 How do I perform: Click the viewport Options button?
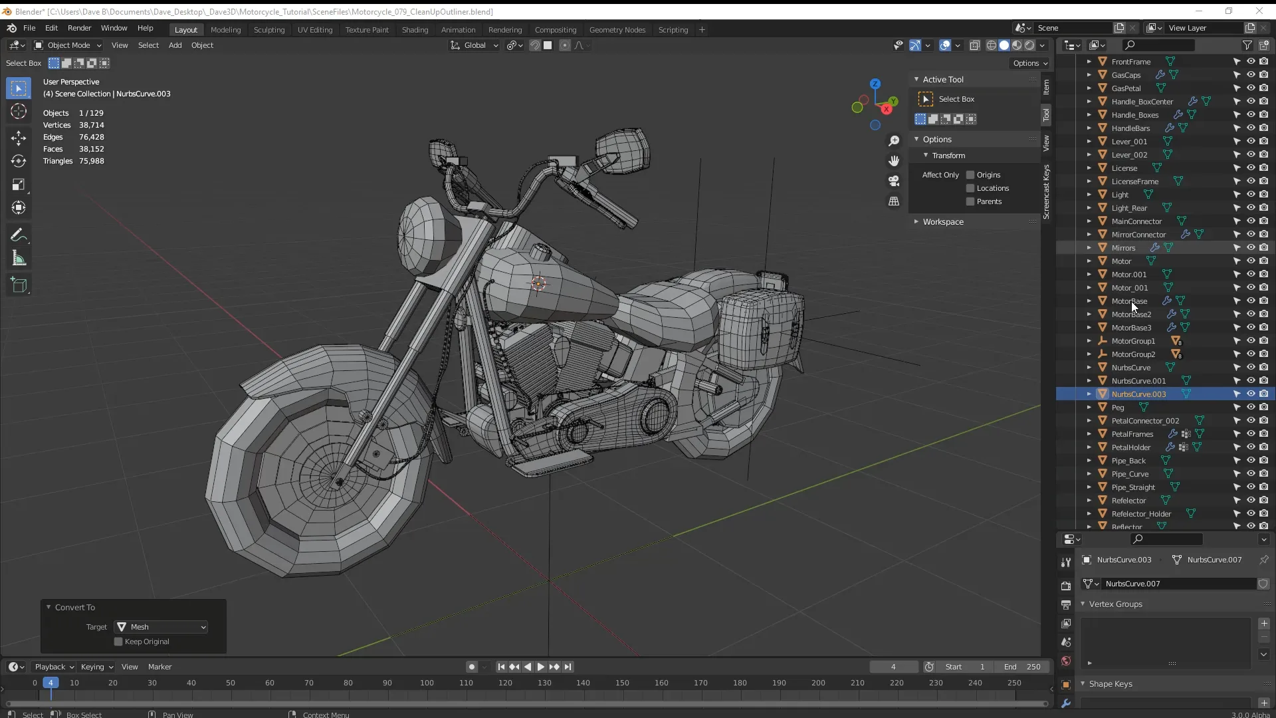[1029, 63]
